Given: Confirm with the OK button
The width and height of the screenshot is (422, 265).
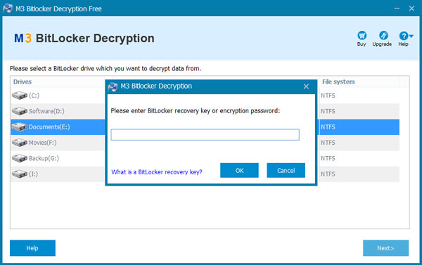Looking at the screenshot, I should point(239,170).
